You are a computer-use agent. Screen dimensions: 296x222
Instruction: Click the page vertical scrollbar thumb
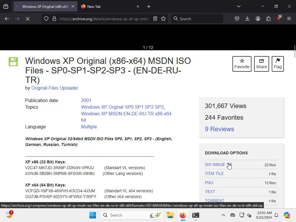(295, 51)
